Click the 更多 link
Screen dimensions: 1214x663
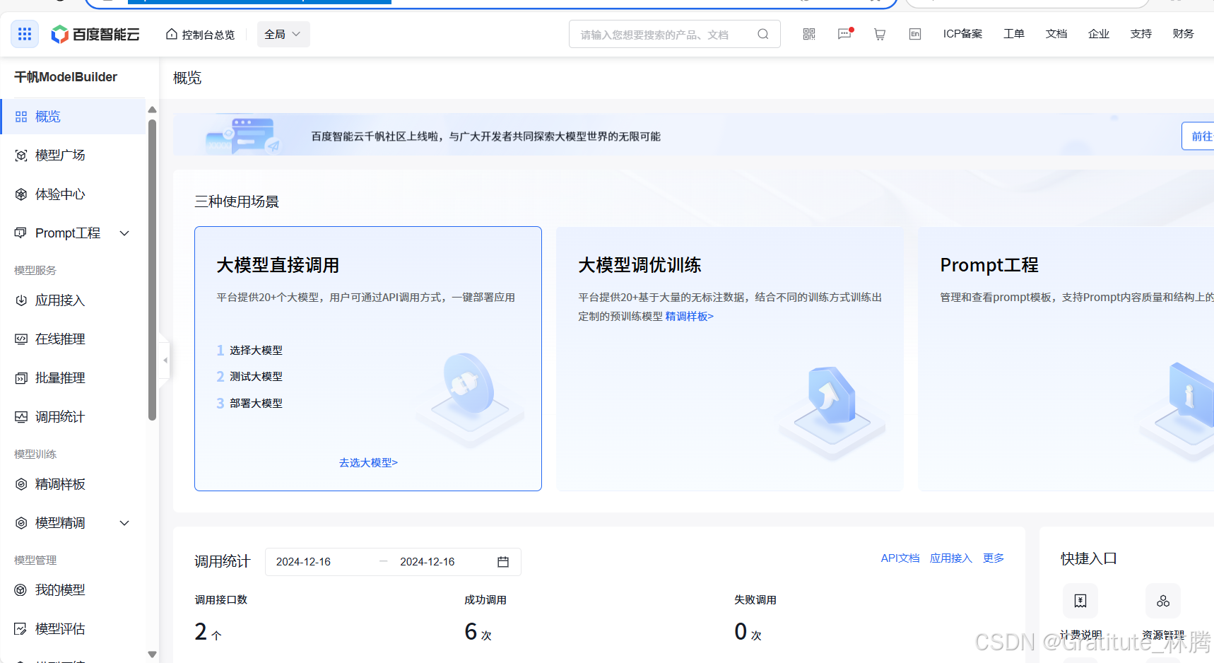[994, 558]
